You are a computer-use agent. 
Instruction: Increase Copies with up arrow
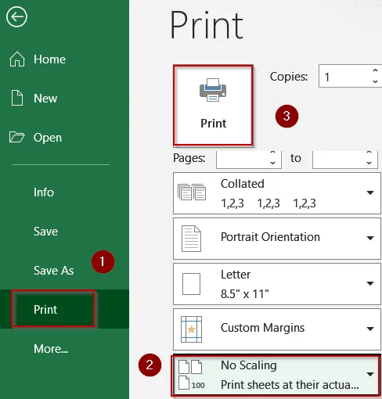point(375,70)
